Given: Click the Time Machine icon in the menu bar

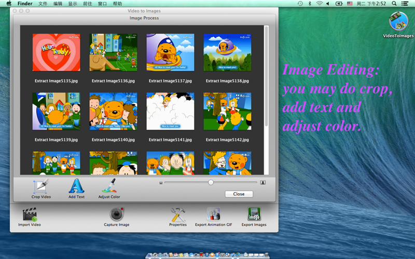Looking at the screenshot, I should [x=300, y=4].
